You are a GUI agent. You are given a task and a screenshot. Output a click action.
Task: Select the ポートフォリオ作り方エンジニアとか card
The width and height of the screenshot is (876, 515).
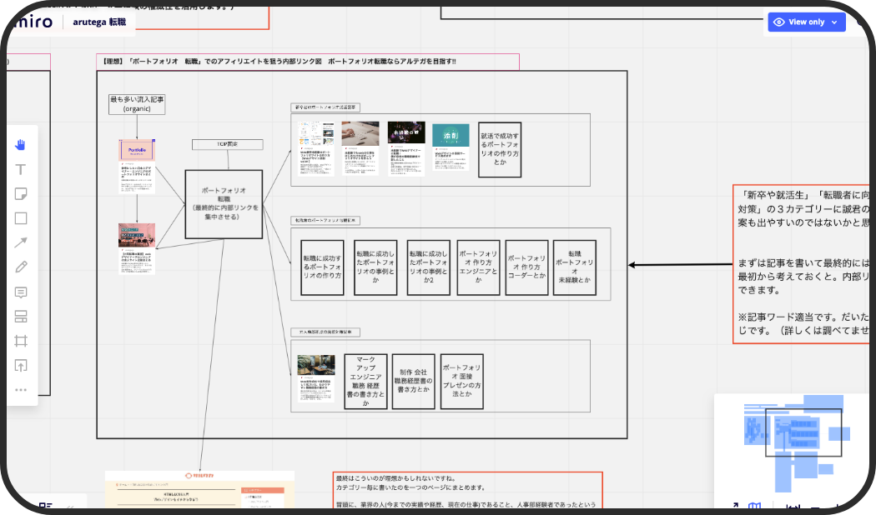(x=478, y=267)
